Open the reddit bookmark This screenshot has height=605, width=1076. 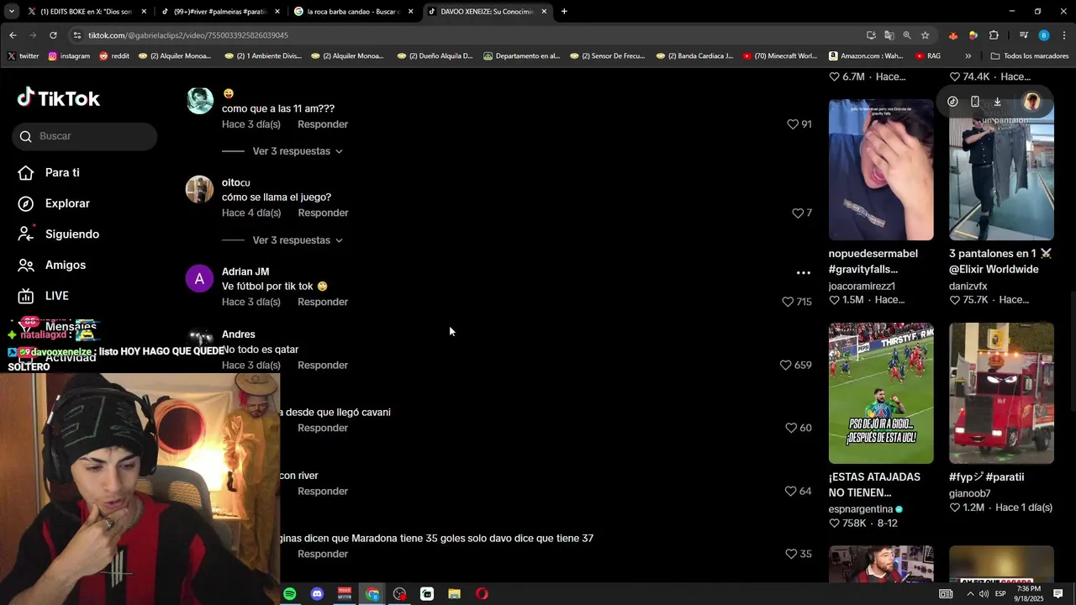coord(114,56)
